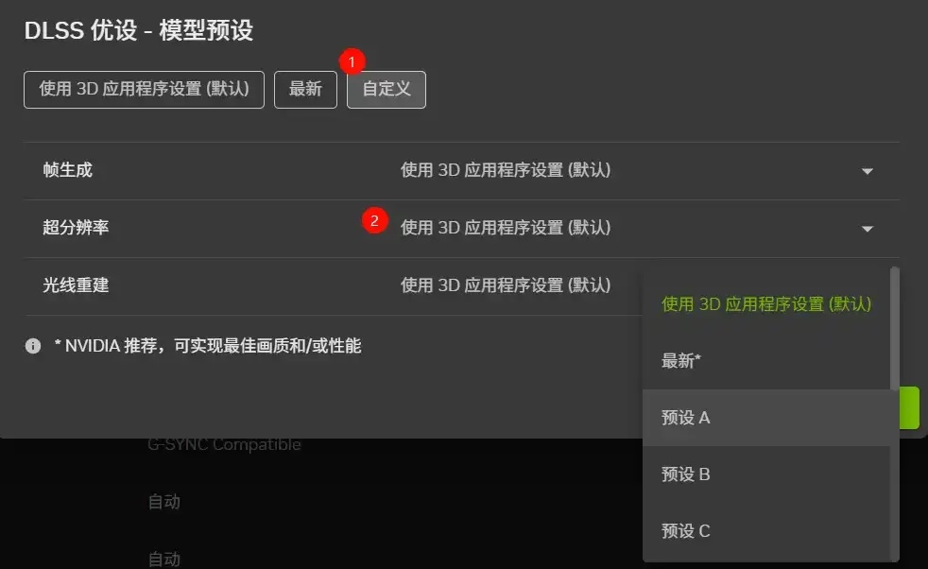Click the red step 1 marker badge
Screen dimensions: 928x569
point(352,61)
